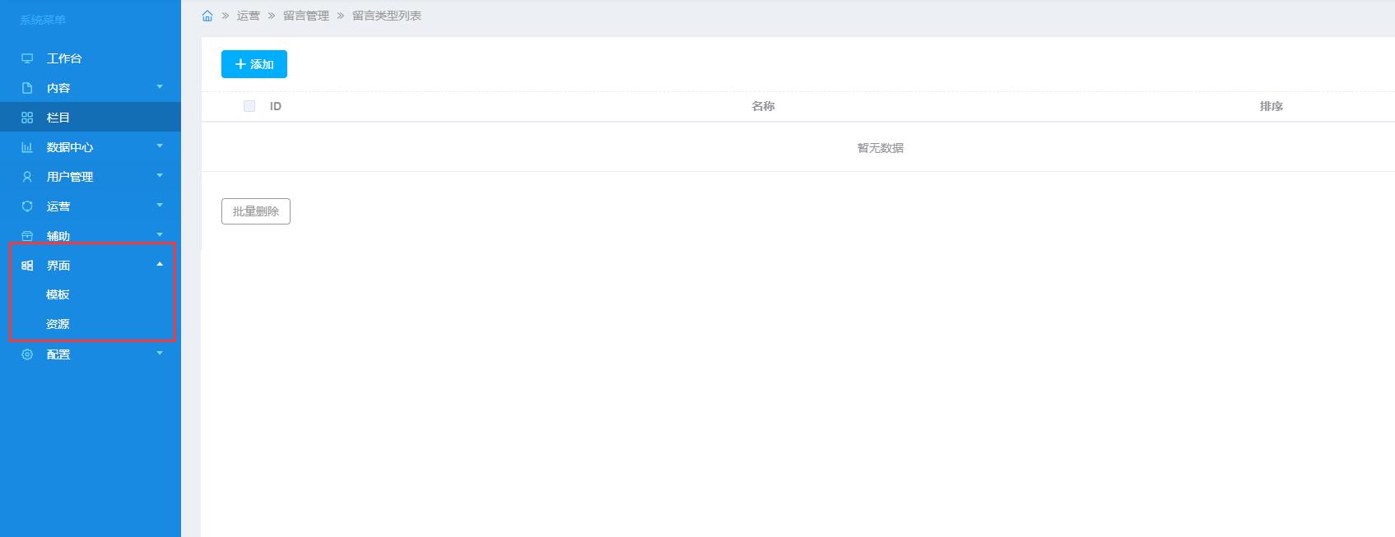Expand the 配置 menu arrow

[160, 353]
